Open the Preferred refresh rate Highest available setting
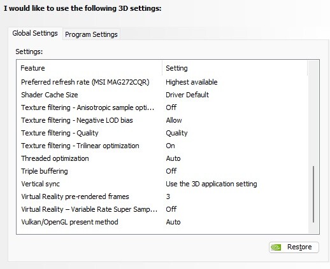The width and height of the screenshot is (330, 269). pyautogui.click(x=192, y=82)
